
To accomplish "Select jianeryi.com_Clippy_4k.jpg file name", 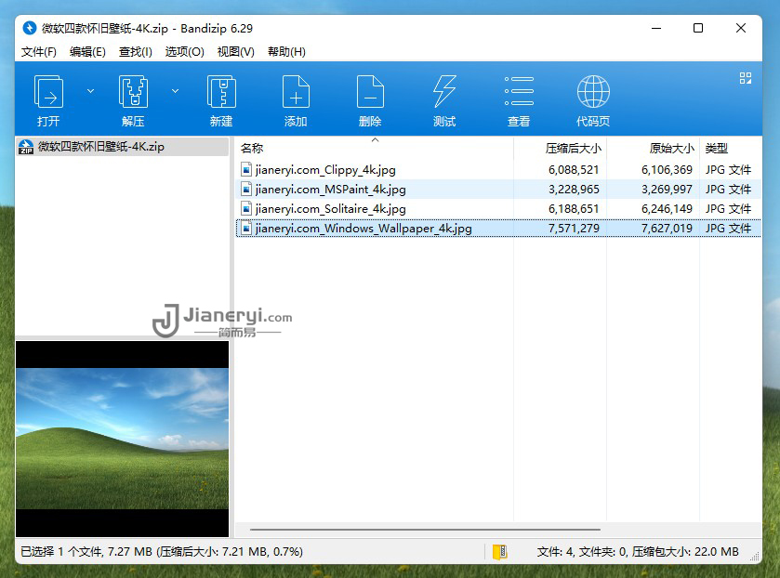I will [325, 170].
